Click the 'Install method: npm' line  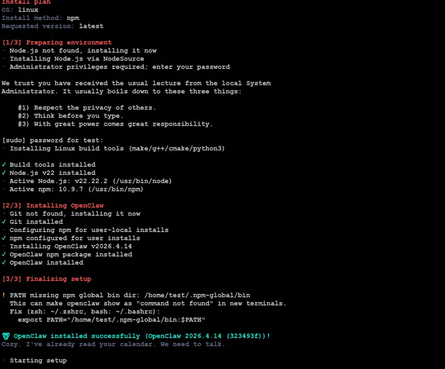click(40, 18)
